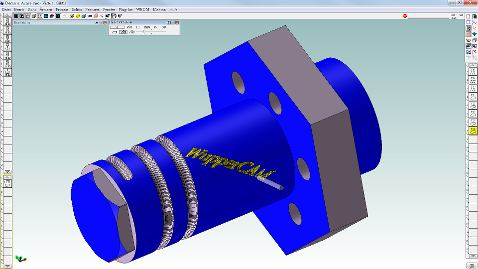The width and height of the screenshot is (478, 269).
Task: Click the dark 'CC' toolbar icon
Action: pos(58,16)
